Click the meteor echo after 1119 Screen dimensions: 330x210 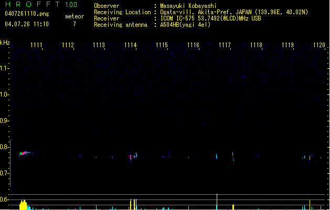pos(310,157)
